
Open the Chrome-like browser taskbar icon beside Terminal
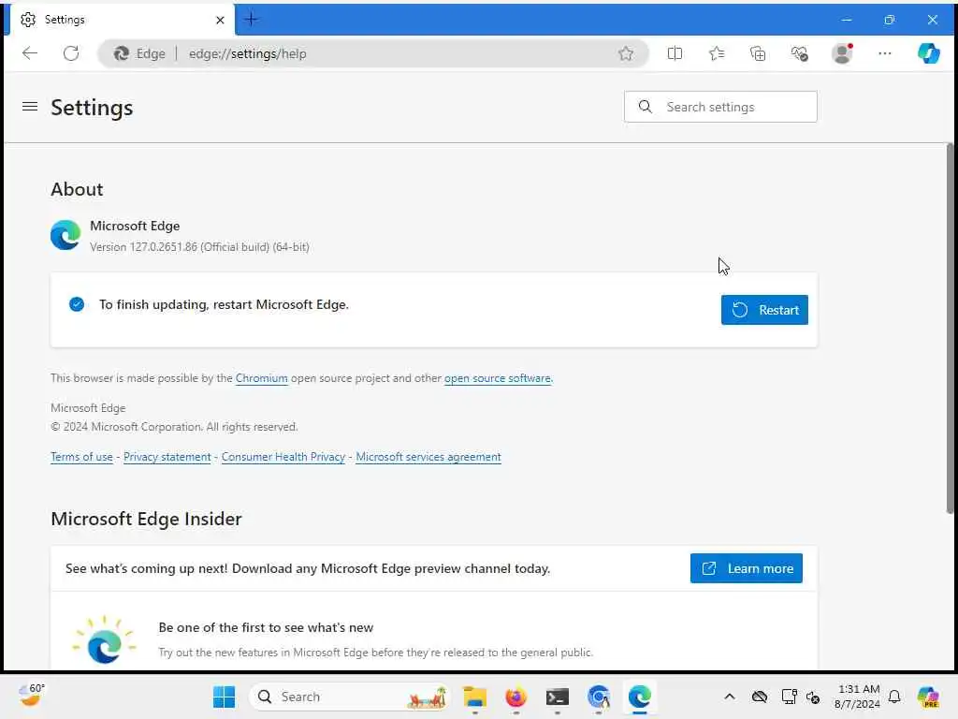point(598,697)
